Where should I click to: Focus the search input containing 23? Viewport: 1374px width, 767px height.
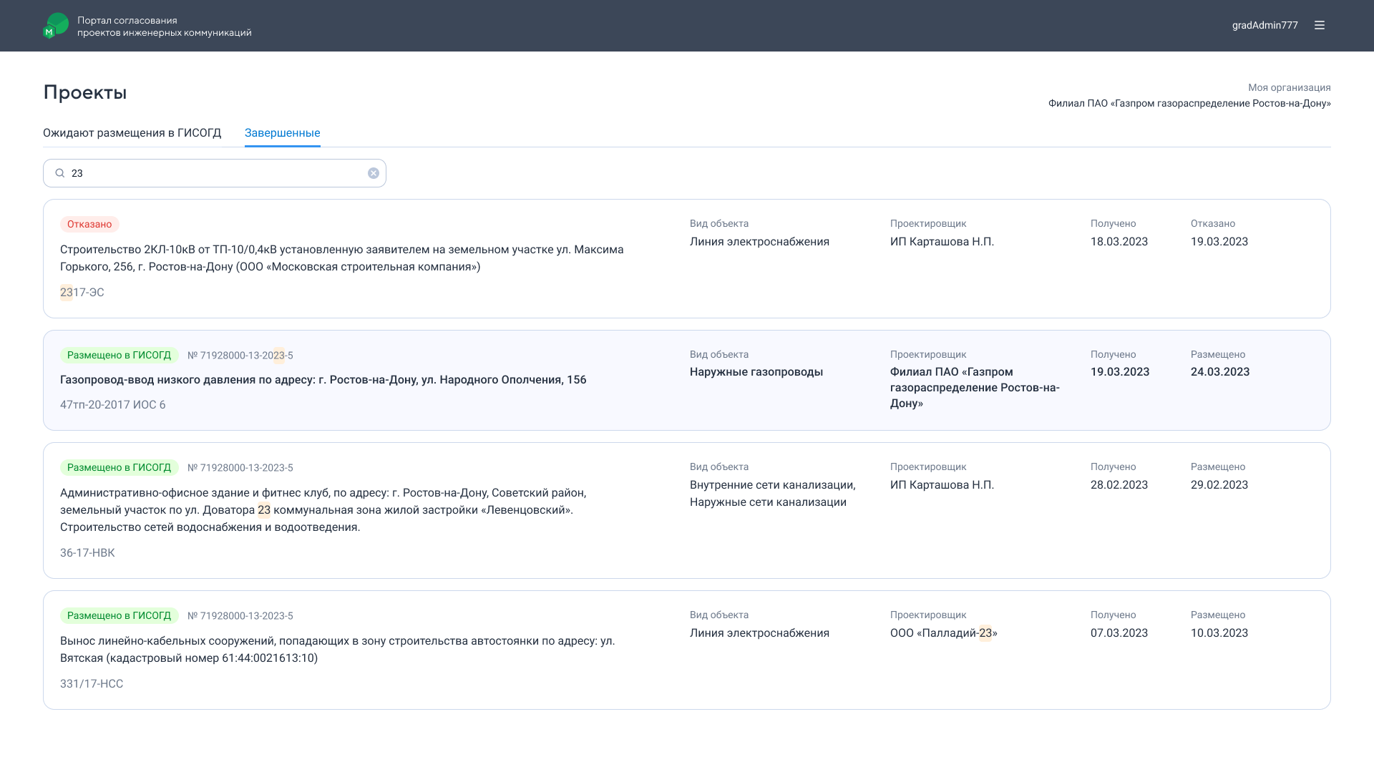215,173
